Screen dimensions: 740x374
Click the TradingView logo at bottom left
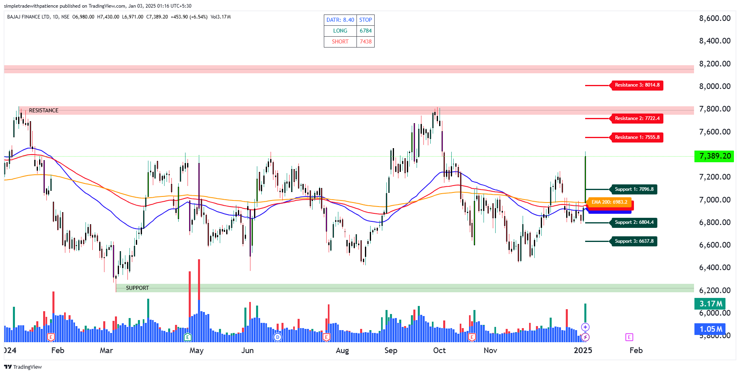click(23, 367)
